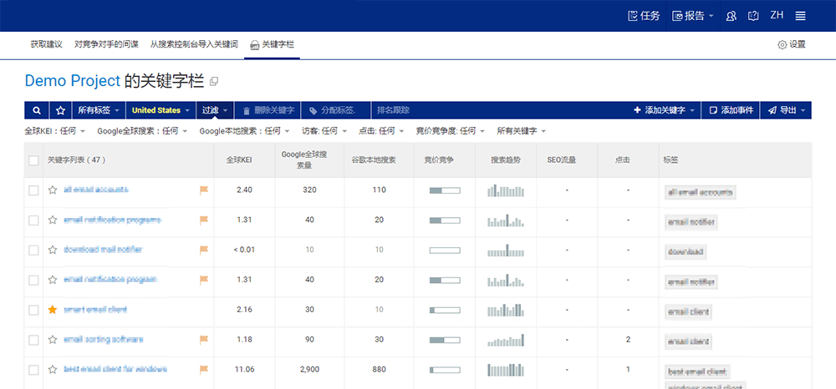The image size is (836, 389).
Task: Click the flag on email sorting software row
Action: (204, 340)
